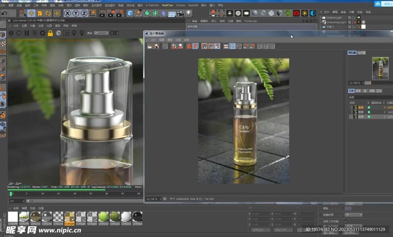Click Live Viewer restart render icon
The height and width of the screenshot is (237, 393).
19,33
